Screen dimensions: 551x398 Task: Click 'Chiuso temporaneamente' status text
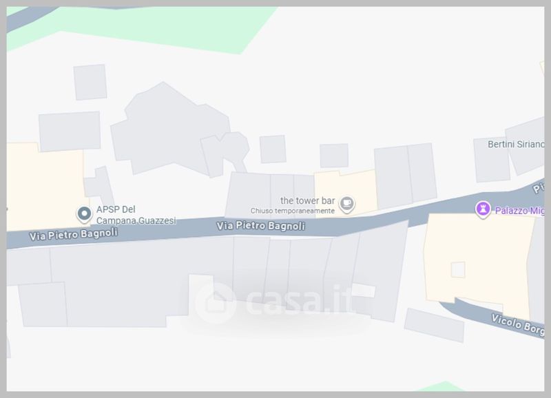[292, 211]
